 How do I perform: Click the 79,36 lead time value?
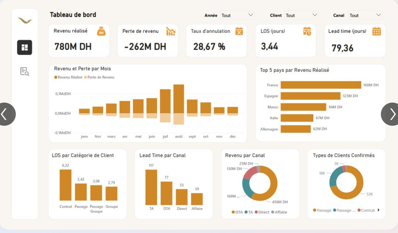pos(343,48)
